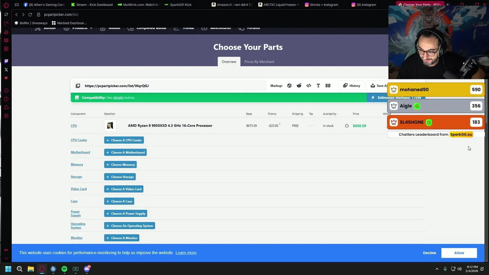The height and width of the screenshot is (275, 489).
Task: Decline the cookie notice
Action: 429,253
